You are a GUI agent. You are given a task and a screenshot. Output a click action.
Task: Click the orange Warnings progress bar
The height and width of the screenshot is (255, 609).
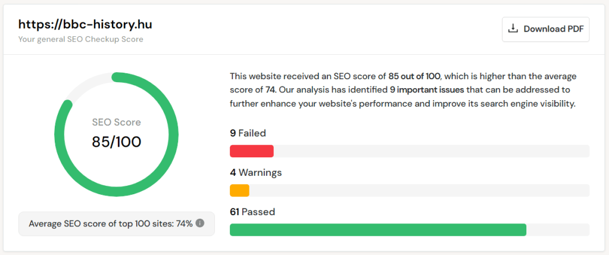(x=239, y=191)
